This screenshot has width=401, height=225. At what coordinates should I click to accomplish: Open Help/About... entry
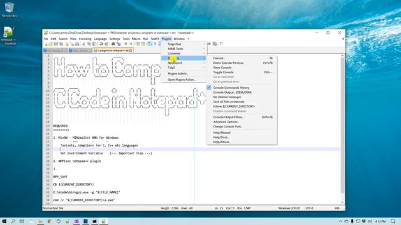tap(242, 142)
